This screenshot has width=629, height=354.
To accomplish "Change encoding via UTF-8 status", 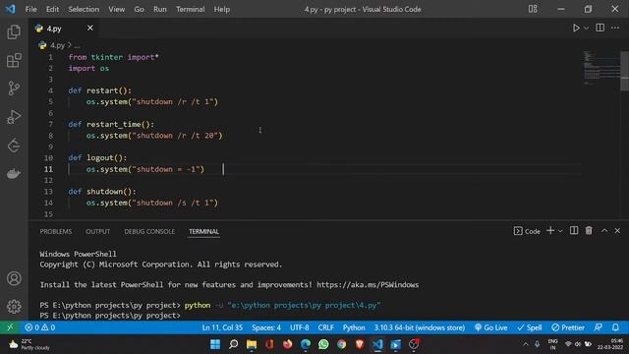I will [x=299, y=327].
